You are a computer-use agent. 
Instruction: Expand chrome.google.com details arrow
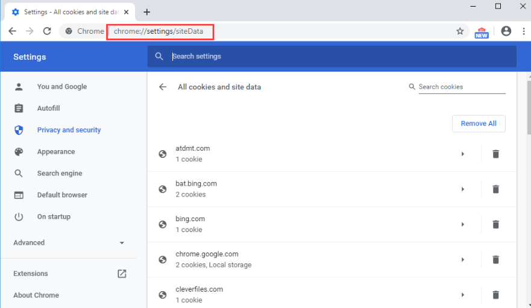[463, 260]
